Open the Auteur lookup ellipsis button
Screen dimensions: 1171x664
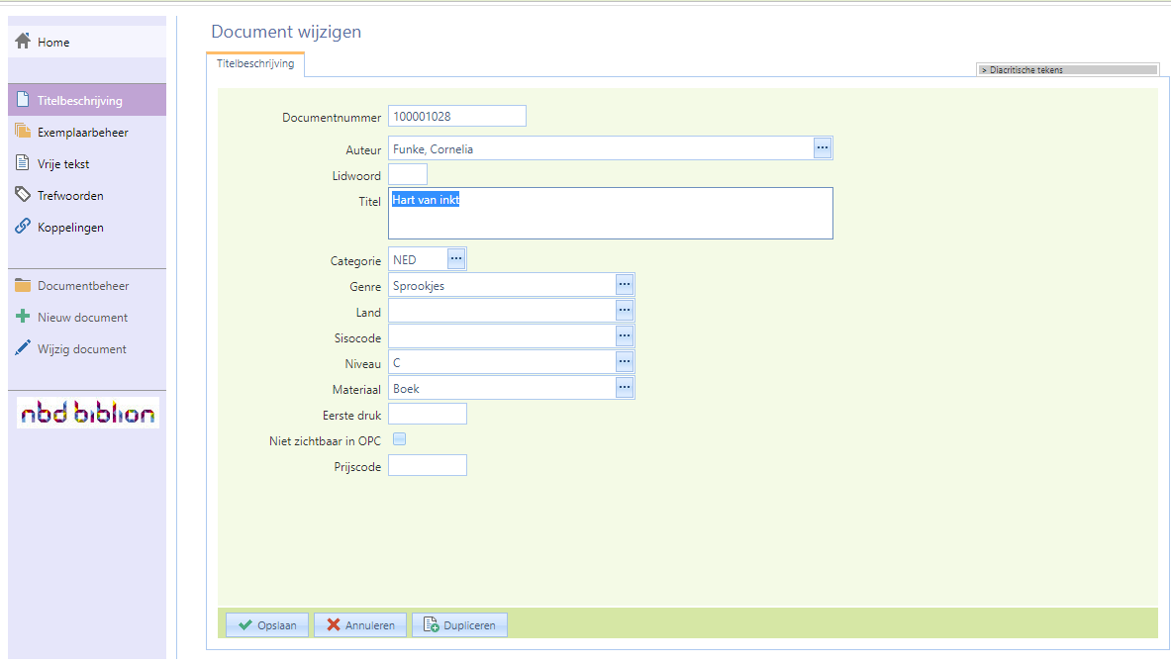(823, 148)
